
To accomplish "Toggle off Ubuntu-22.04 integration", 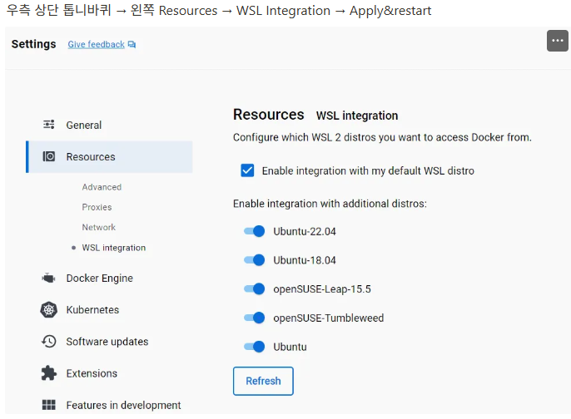I will (254, 231).
